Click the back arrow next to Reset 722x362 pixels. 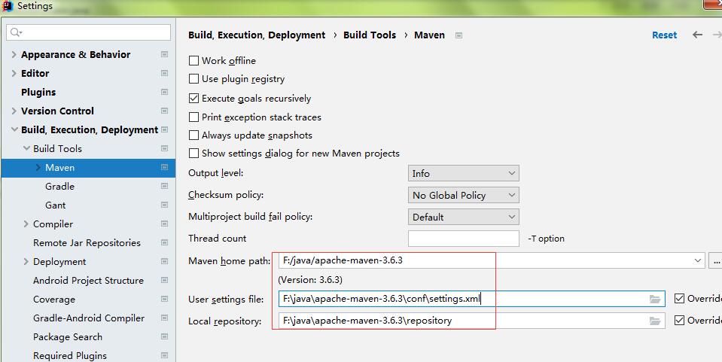tap(697, 35)
